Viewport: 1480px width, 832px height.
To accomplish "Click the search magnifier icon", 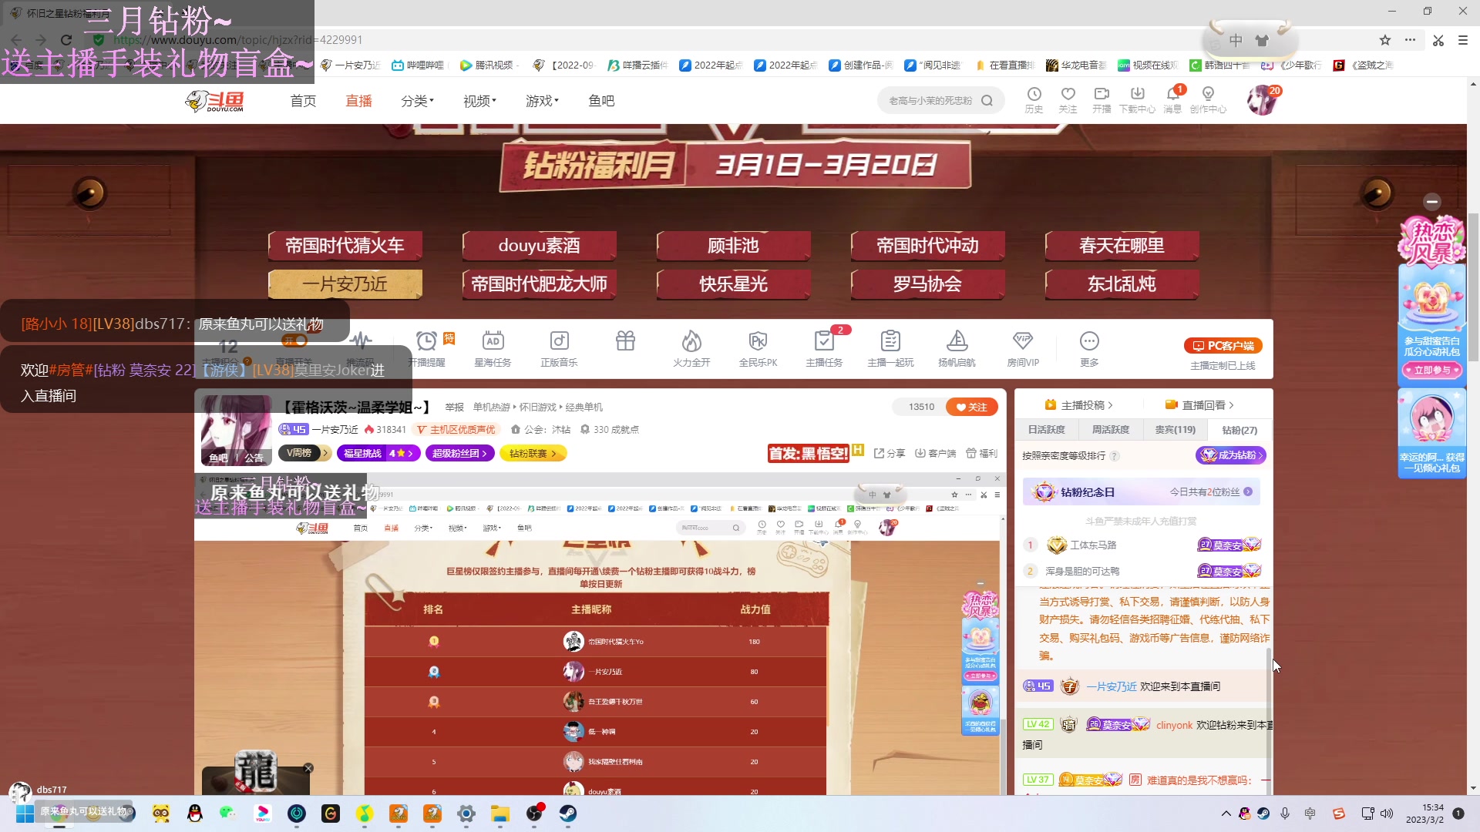I will tap(987, 101).
